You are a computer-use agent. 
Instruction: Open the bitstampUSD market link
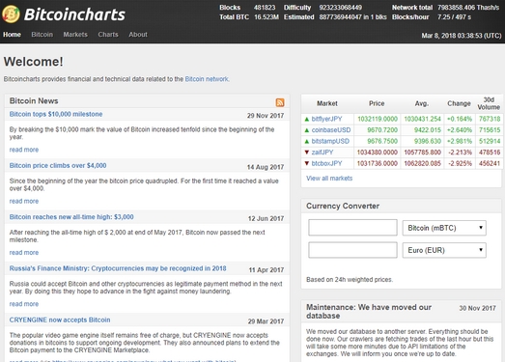pos(330,141)
